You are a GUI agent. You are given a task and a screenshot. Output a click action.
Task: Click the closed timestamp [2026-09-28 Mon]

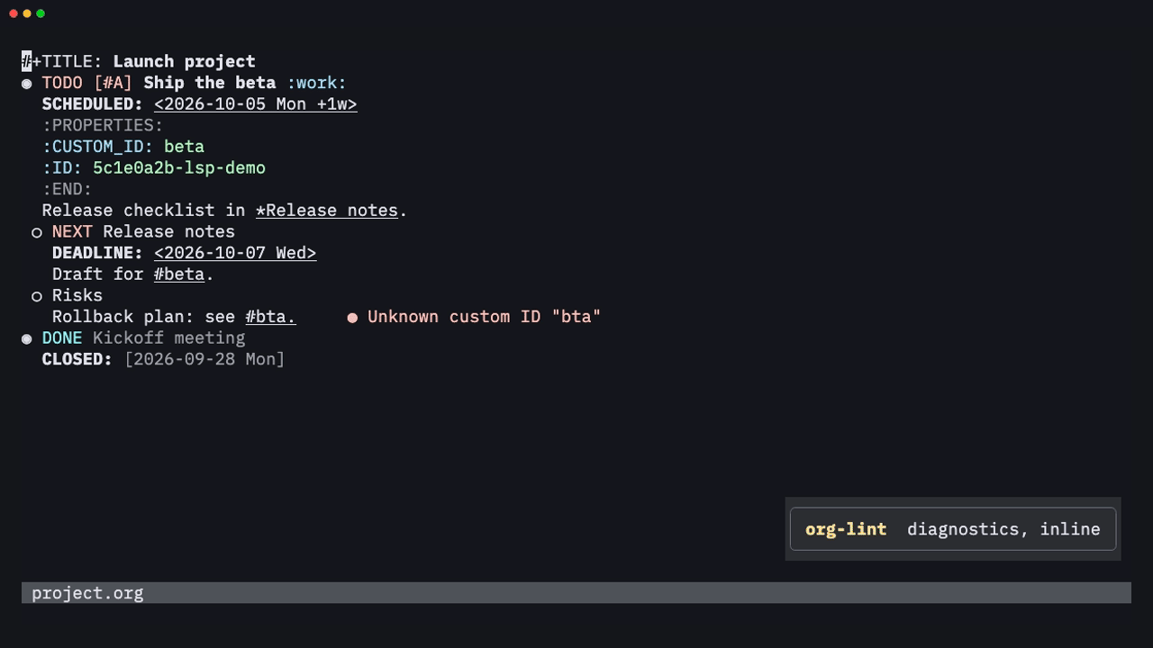point(204,359)
